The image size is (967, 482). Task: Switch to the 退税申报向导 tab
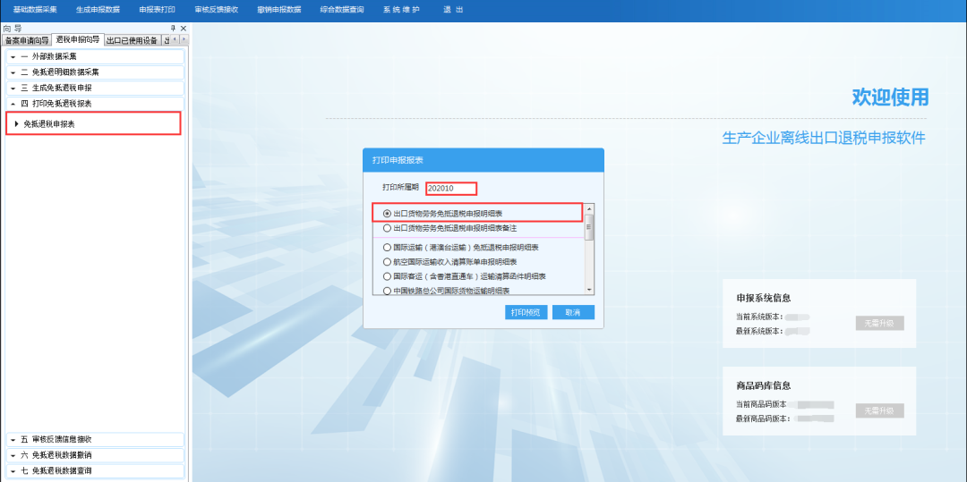point(78,40)
